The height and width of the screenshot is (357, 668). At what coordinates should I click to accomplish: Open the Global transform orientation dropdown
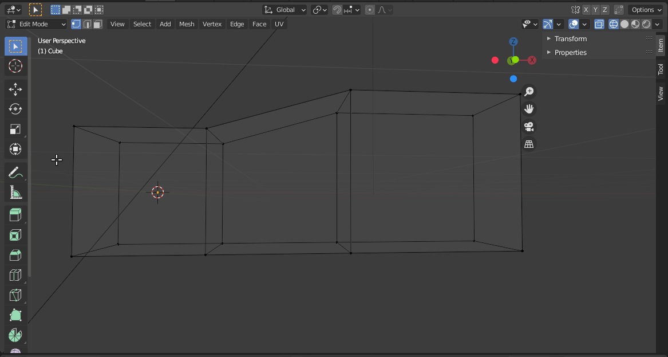(284, 9)
